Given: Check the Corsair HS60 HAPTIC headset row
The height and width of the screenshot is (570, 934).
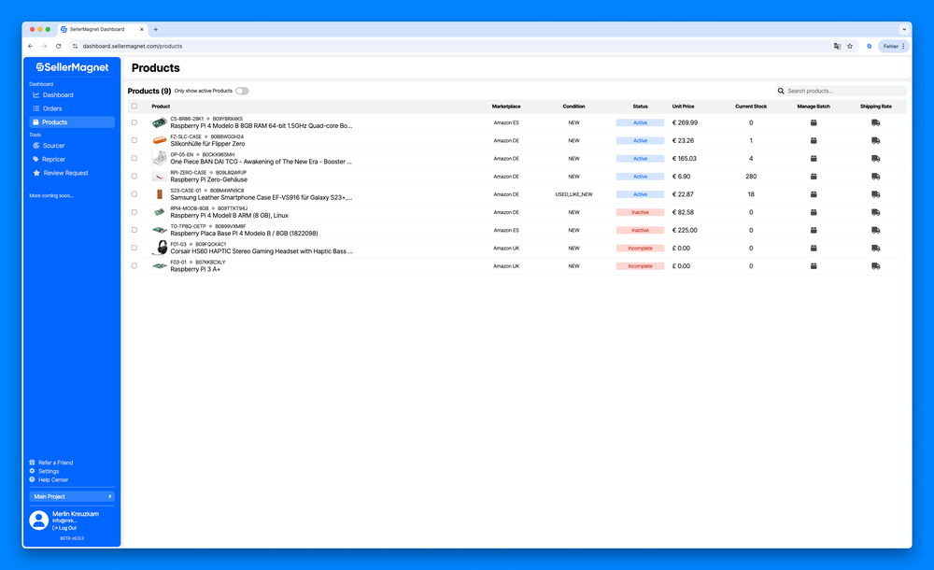Looking at the screenshot, I should [x=134, y=248].
